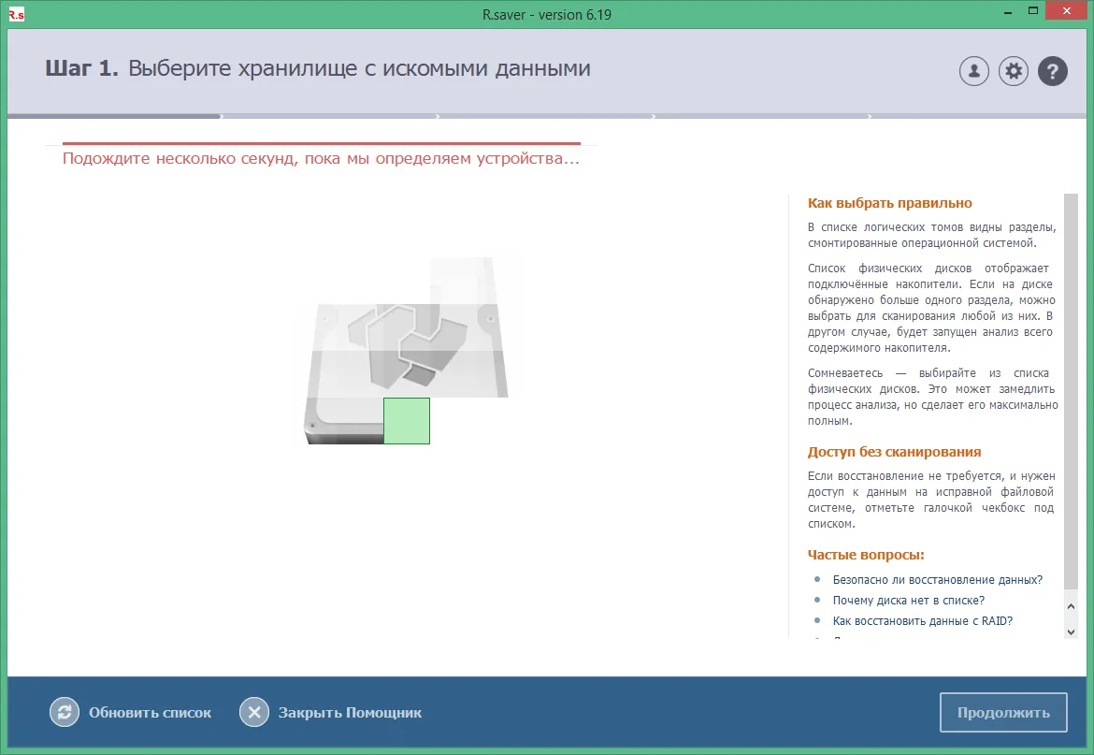This screenshot has width=1094, height=755.
Task: Click the Продолжить button
Action: [x=1003, y=713]
